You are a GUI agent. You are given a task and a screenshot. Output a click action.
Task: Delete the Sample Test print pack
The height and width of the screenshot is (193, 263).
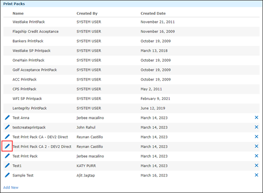point(257,175)
